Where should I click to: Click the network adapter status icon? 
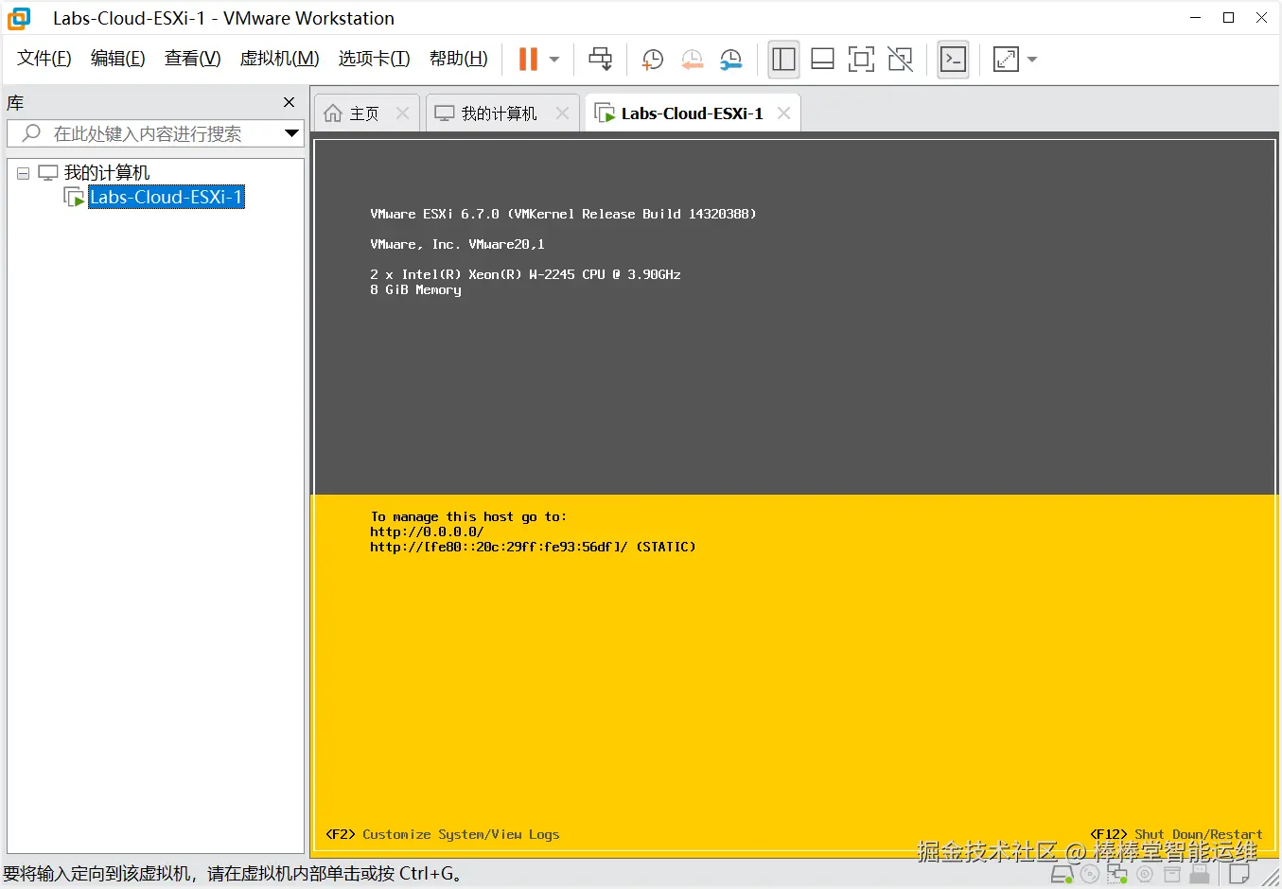1117,875
